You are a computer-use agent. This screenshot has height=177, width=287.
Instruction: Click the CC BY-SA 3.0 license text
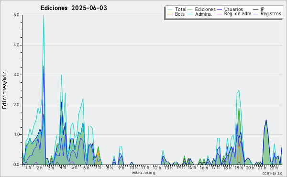pos(272,173)
